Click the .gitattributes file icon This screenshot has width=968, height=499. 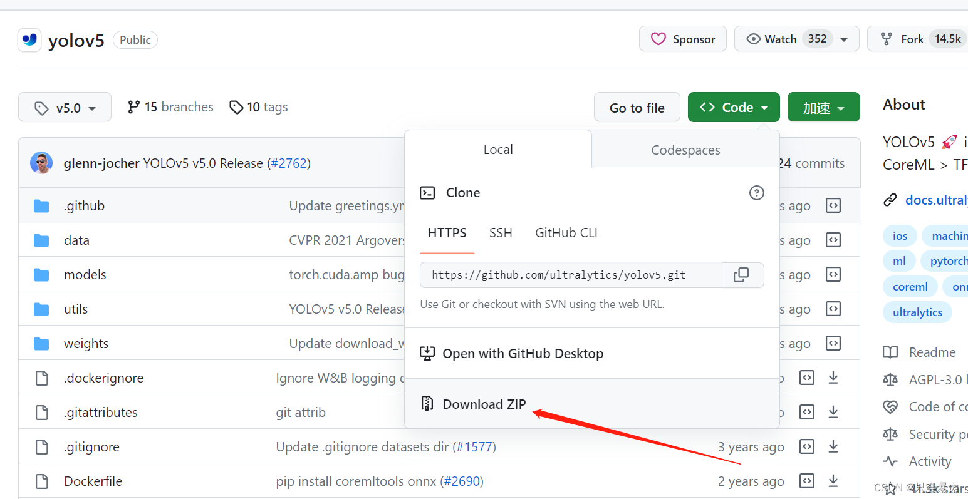coord(42,413)
